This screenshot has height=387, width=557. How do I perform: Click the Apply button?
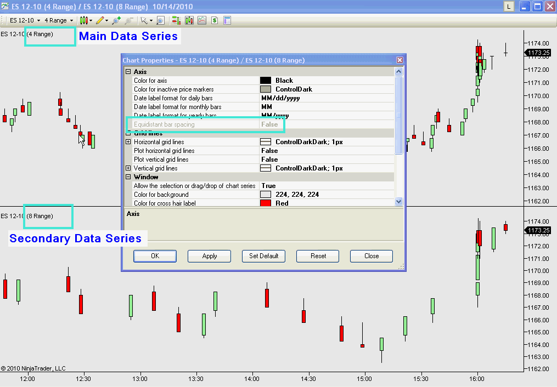tap(209, 256)
